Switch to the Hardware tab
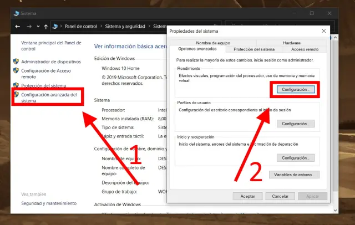This screenshot has width=355, height=225. pos(291,43)
